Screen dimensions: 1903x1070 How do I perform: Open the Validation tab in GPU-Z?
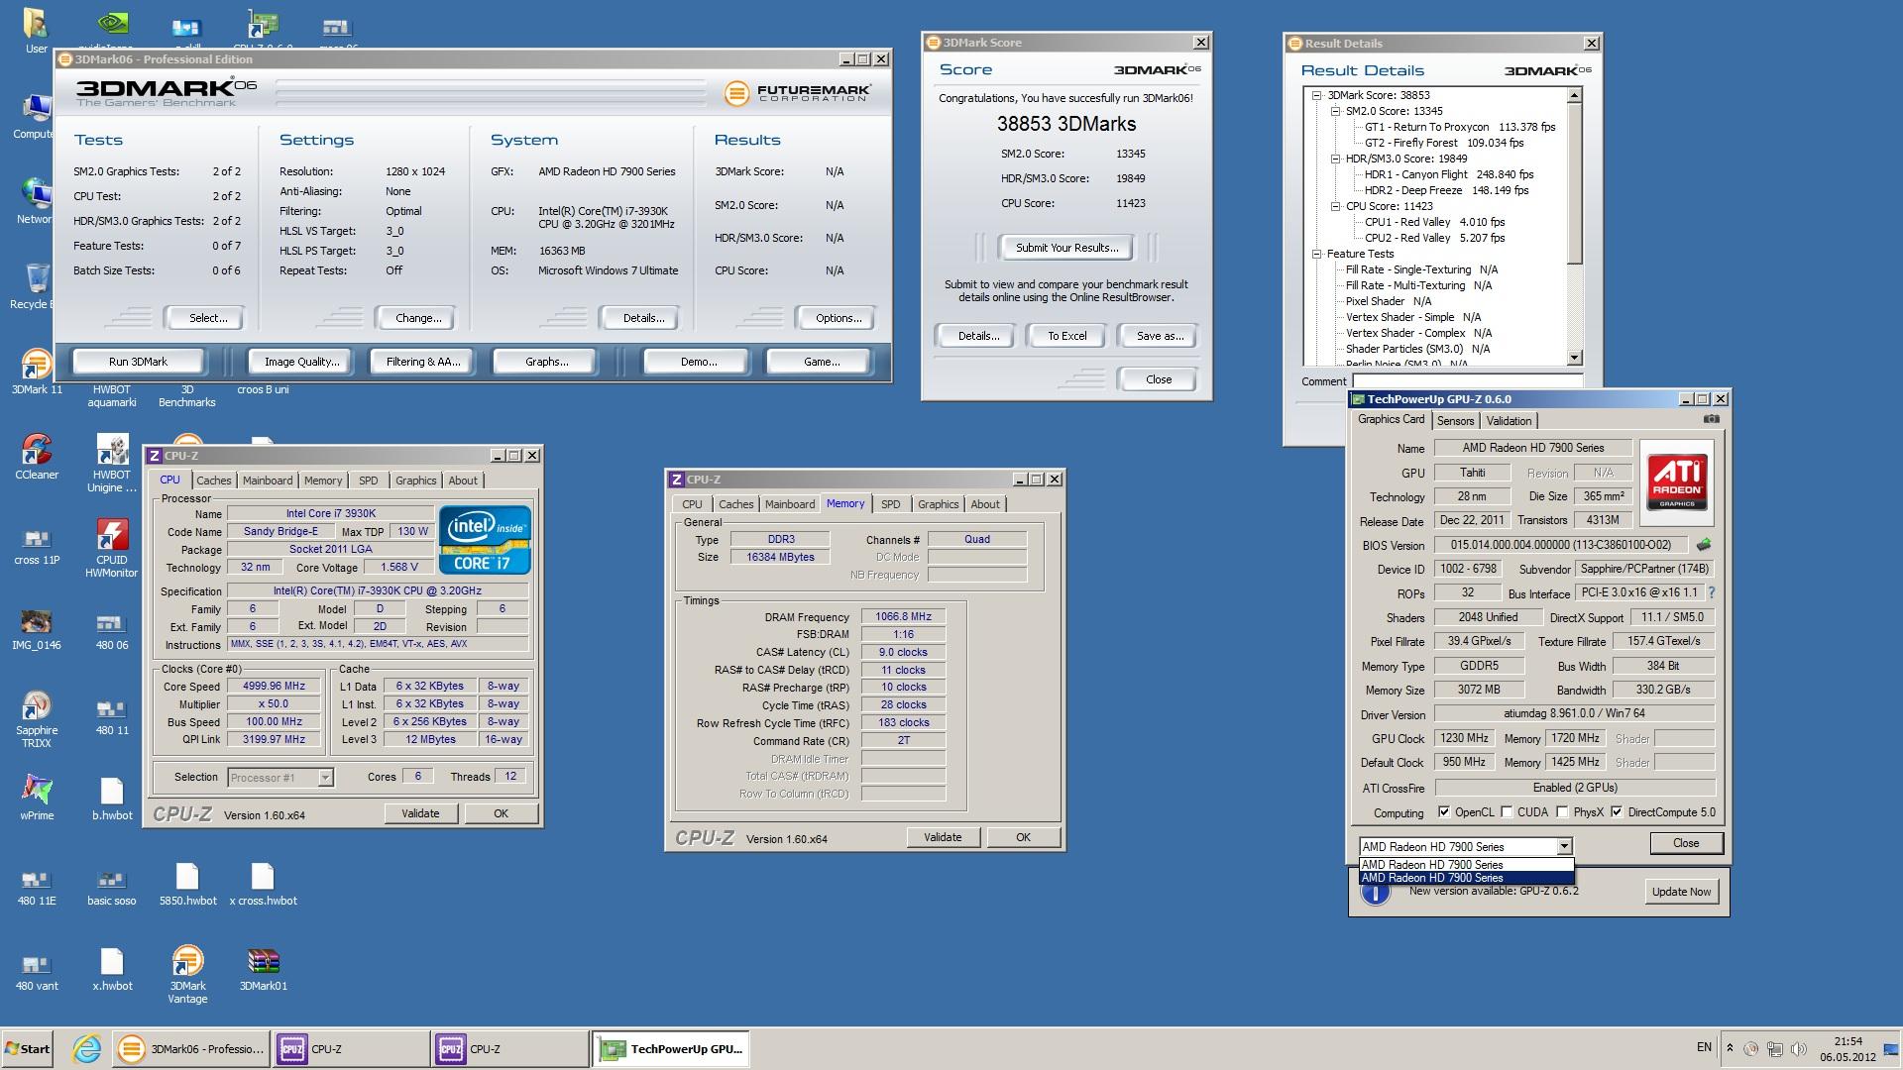[x=1509, y=421]
